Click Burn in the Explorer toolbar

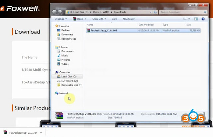[x=114, y=19]
